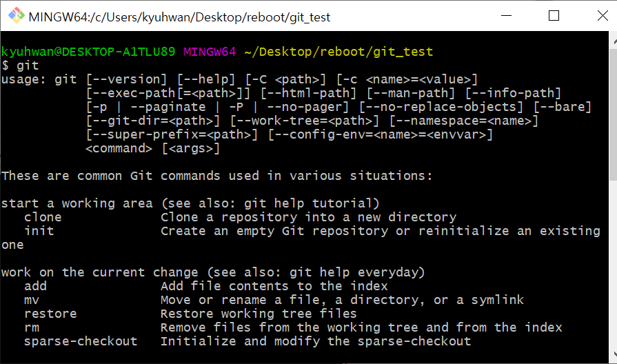Click the scrollbar down arrow

(x=614, y=354)
